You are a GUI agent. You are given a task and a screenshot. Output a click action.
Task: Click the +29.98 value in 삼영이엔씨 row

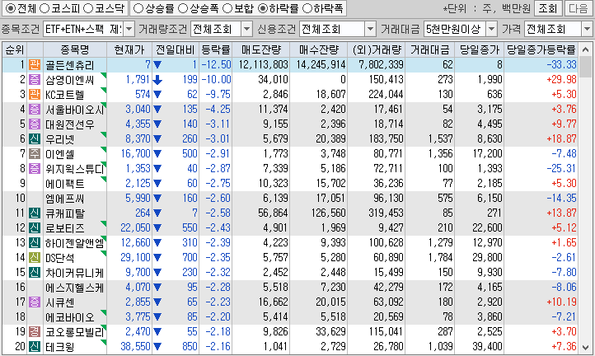tap(561, 79)
